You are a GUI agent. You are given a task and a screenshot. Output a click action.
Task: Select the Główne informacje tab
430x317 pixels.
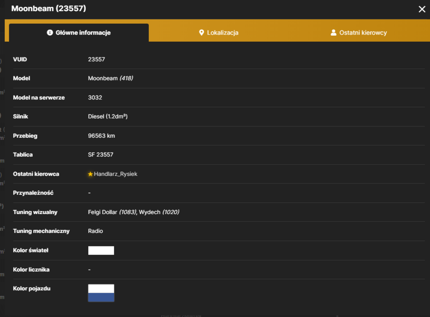point(79,33)
